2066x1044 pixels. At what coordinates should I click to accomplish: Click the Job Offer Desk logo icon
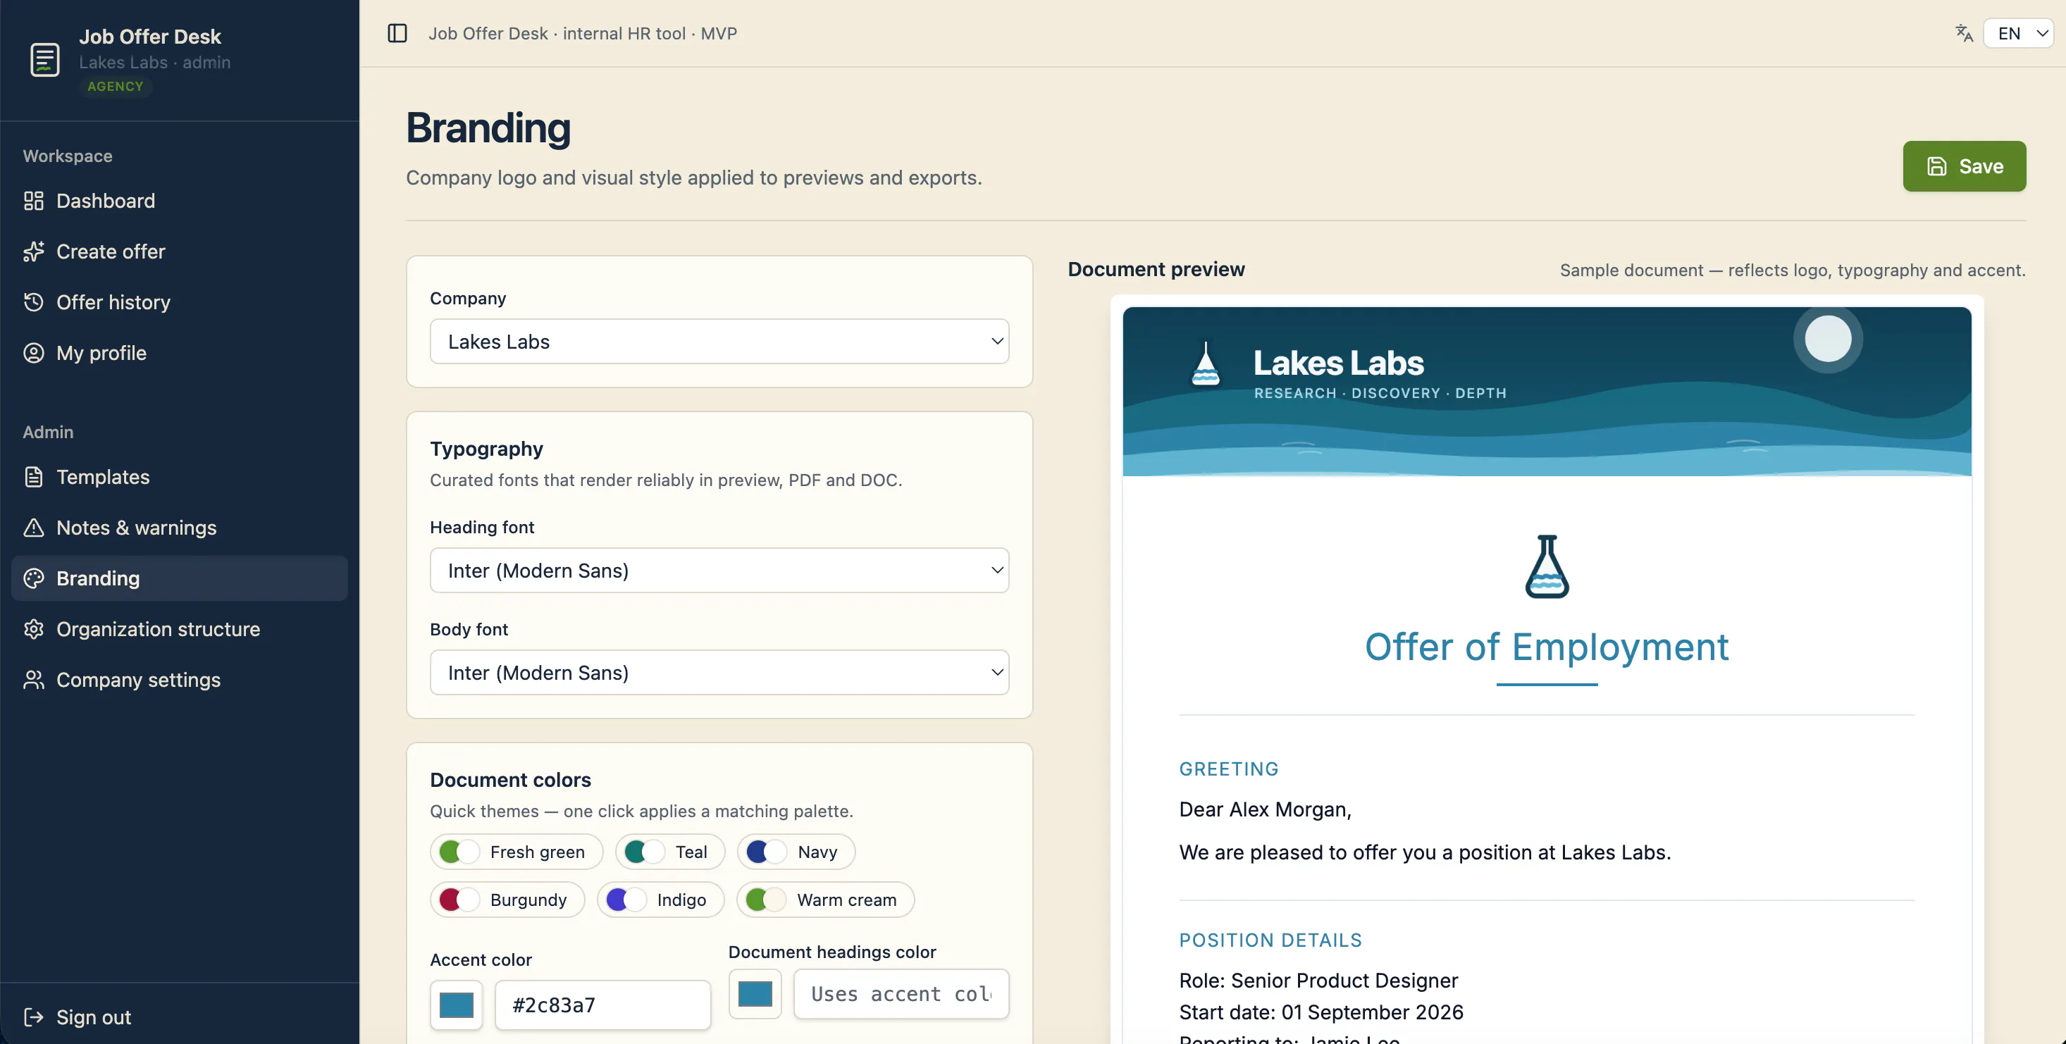coord(45,59)
